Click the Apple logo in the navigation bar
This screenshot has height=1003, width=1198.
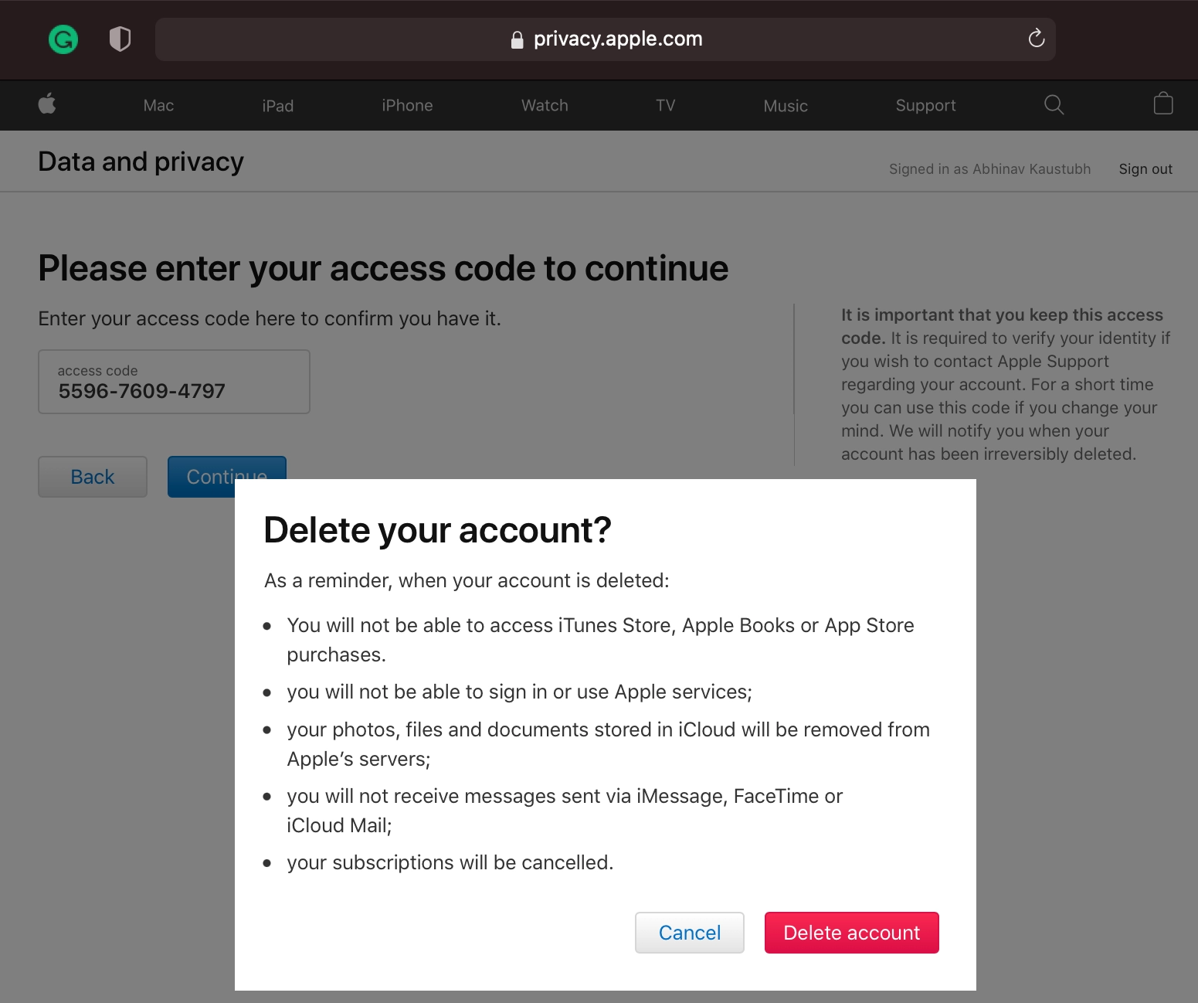click(x=47, y=104)
